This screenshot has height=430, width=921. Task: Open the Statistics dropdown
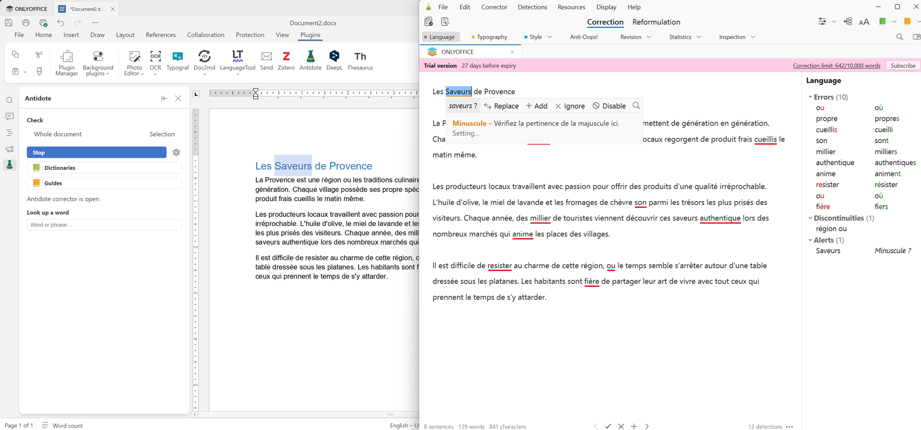[x=685, y=37]
